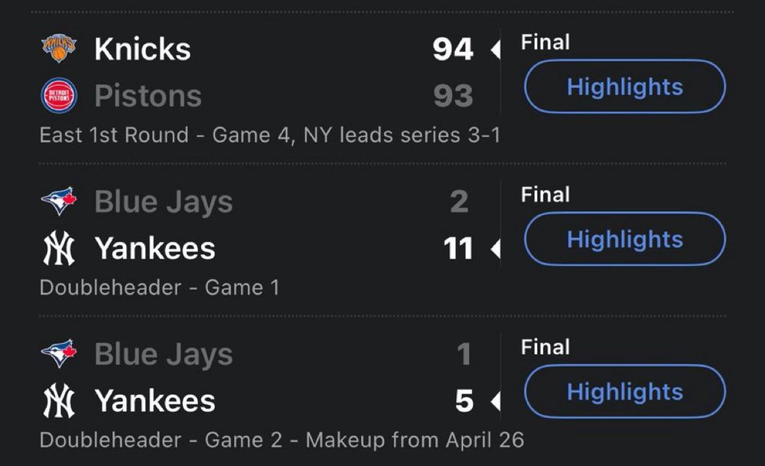Viewport: 765px width, 466px height.
Task: Tap the winner arrow beside the Knicks score
Action: (494, 51)
